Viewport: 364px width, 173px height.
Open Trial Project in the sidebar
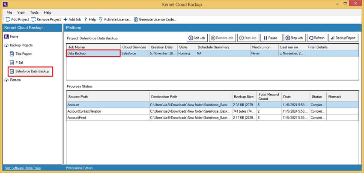tap(24, 54)
